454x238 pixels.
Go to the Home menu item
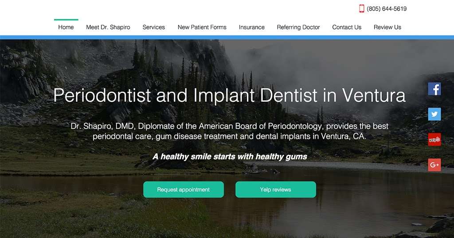(66, 27)
